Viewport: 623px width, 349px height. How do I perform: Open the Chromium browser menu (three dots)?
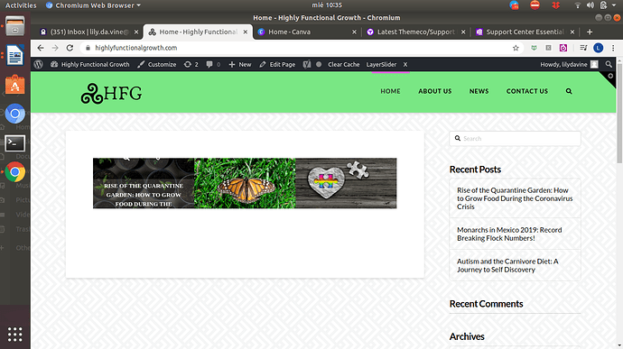pos(613,48)
